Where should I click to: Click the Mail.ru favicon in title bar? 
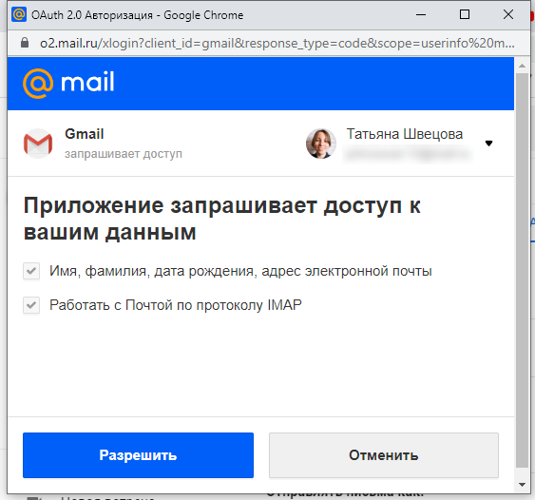[19, 14]
